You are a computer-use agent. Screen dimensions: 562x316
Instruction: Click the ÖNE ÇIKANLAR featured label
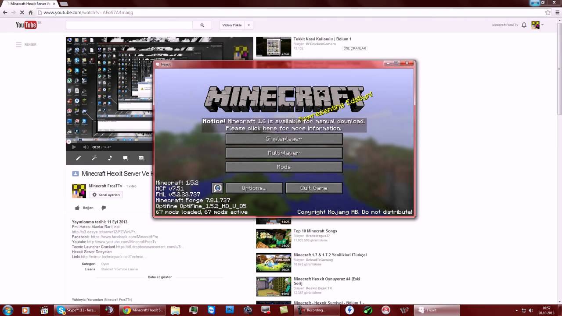(x=355, y=48)
